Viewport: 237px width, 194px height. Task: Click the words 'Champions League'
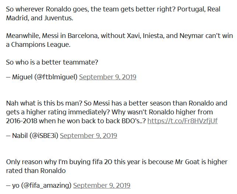pyautogui.click(x=41, y=45)
